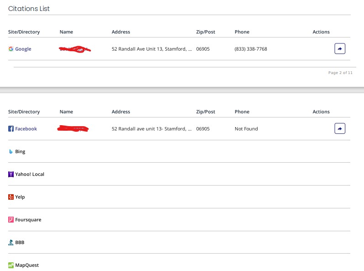364x271 pixels.
Task: Click the Yelp logo icon
Action: point(11,197)
